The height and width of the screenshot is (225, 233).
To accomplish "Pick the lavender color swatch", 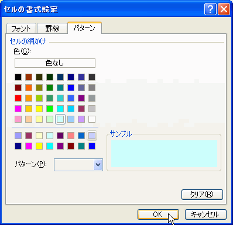I will (x=81, y=119).
